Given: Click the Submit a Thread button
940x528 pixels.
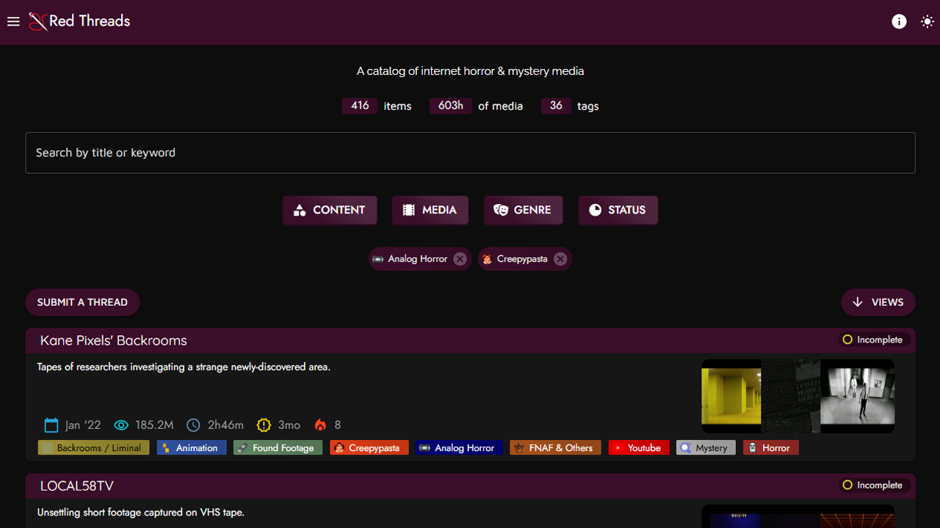Looking at the screenshot, I should click(x=82, y=302).
